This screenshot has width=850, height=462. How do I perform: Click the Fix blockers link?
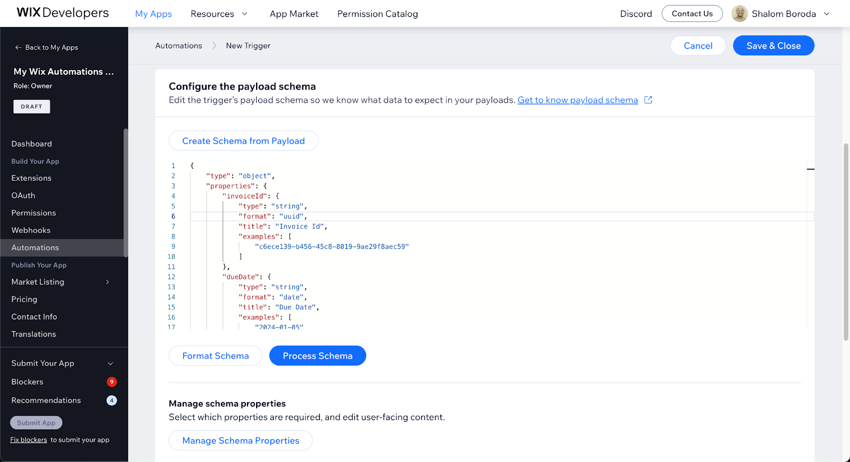(29, 440)
